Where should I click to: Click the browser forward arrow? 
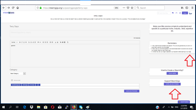pos(9,8)
